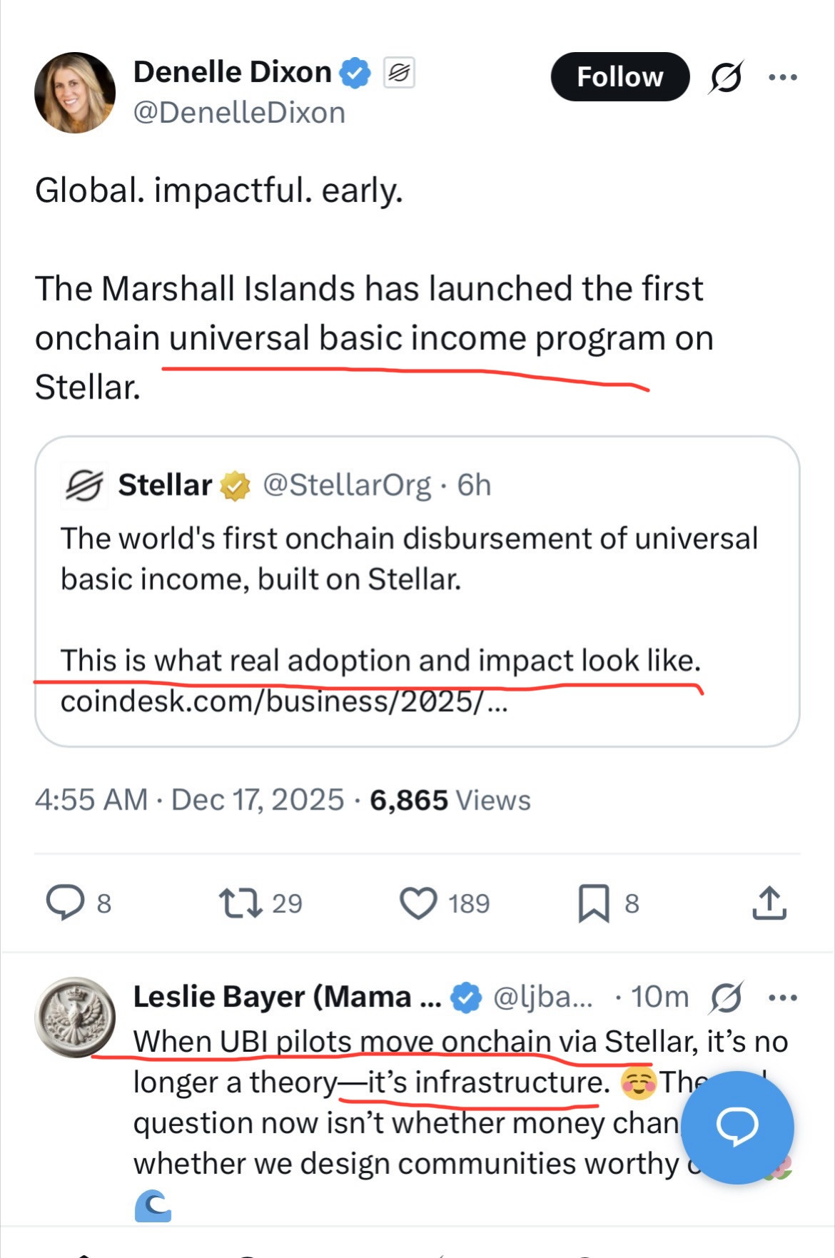Tap the blue floating reply bubble
Viewport: 835px width, 1258px height.
[737, 1127]
